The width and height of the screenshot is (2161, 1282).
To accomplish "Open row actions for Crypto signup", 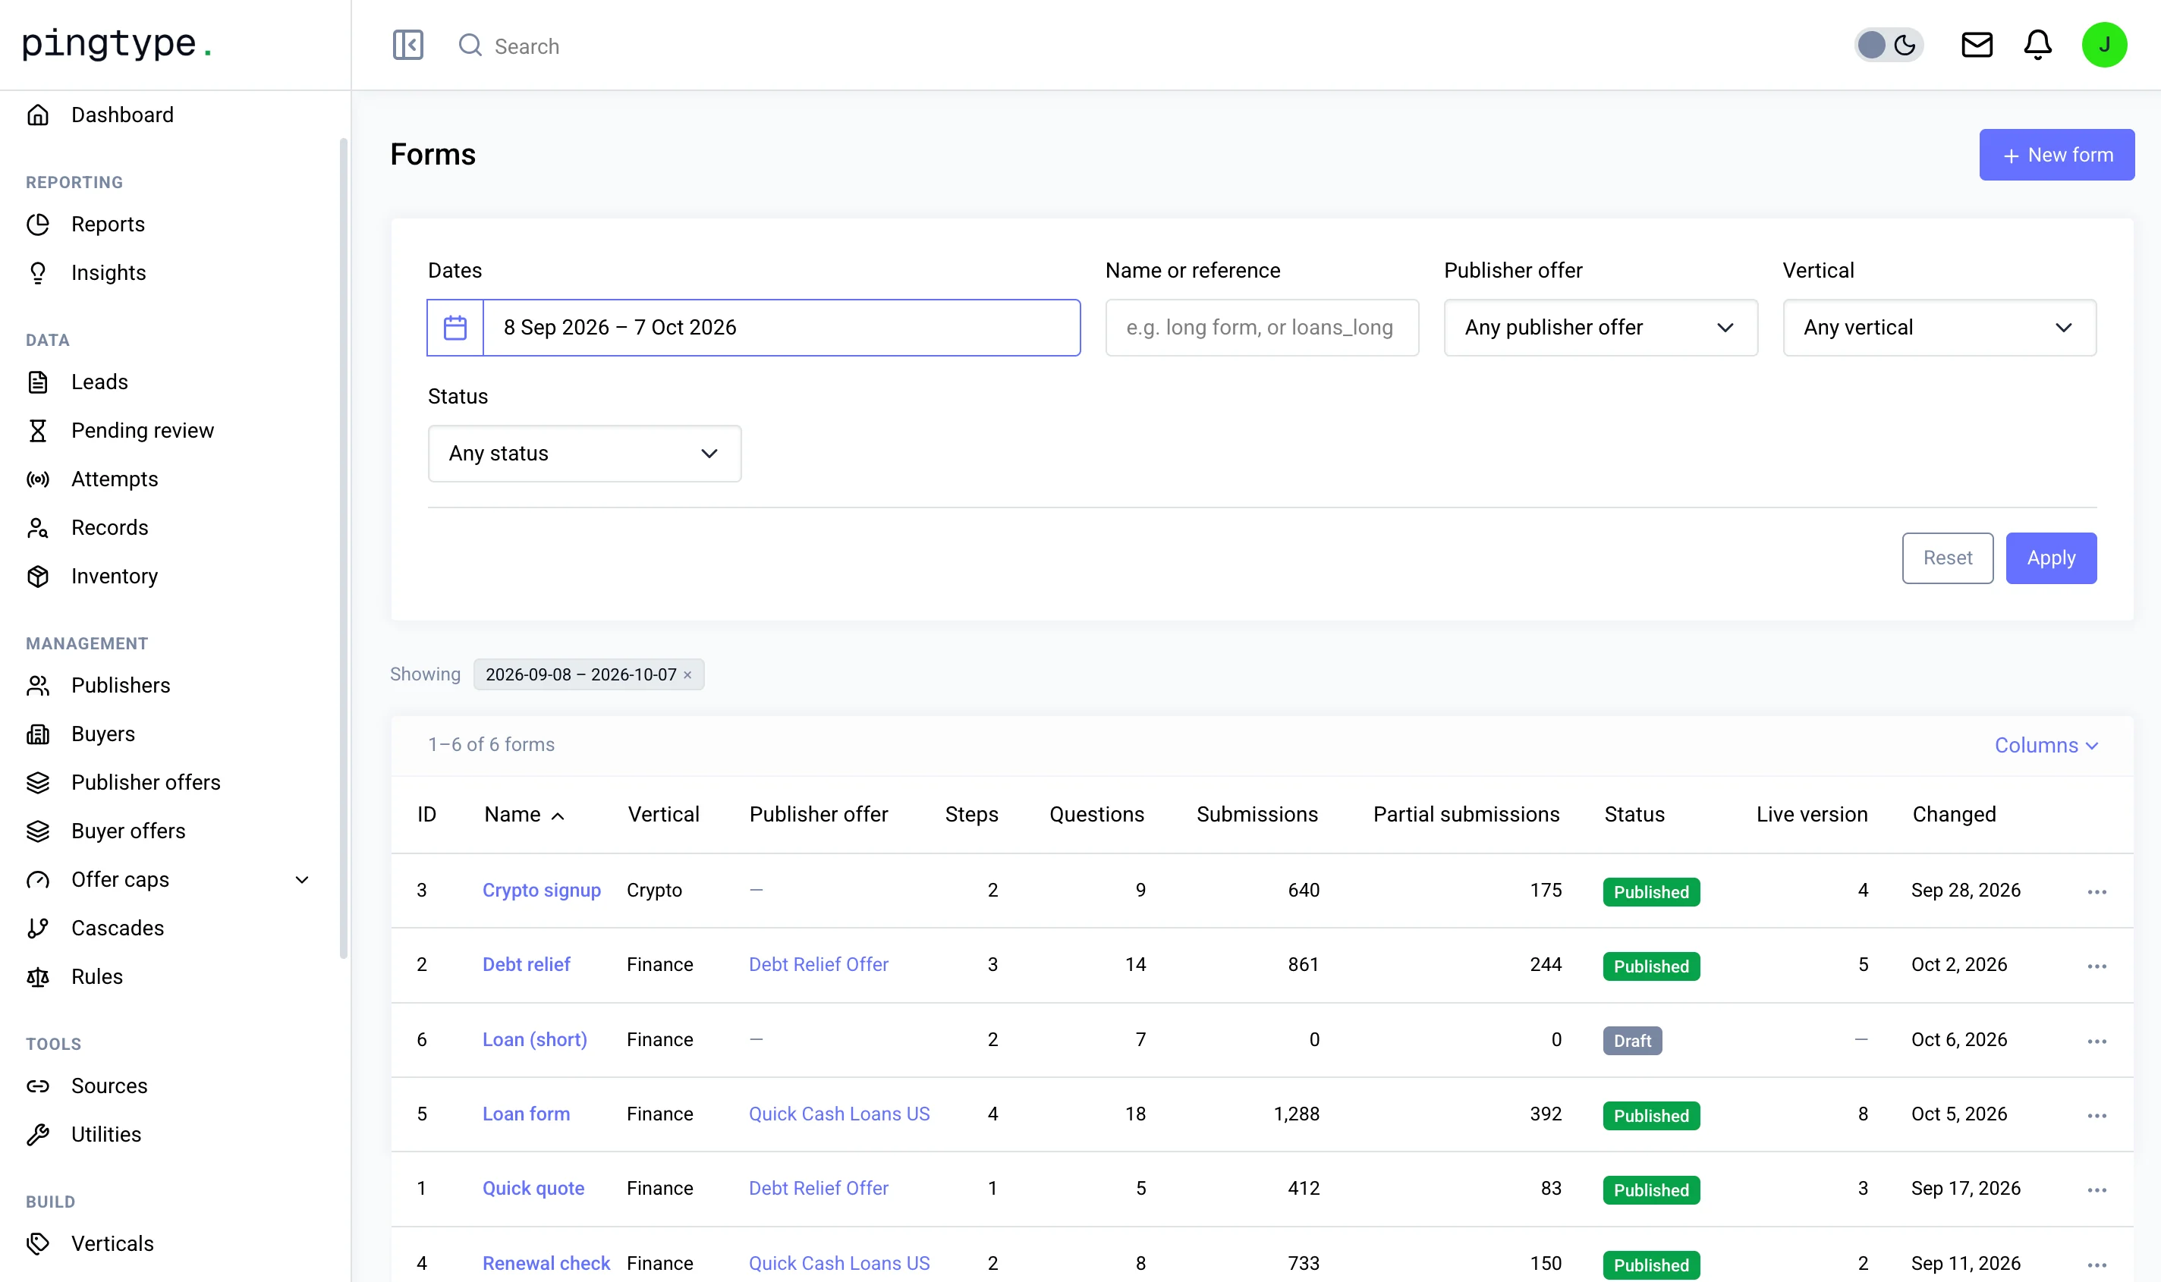I will point(2097,891).
